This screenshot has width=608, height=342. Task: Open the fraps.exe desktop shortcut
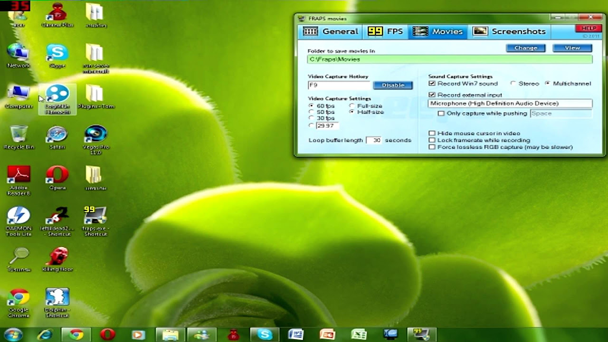tap(95, 221)
